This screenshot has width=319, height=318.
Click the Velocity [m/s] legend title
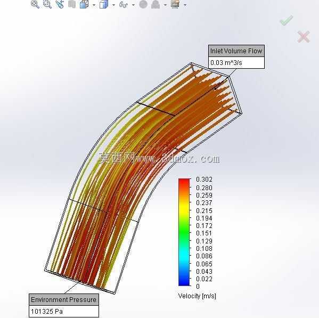[197, 296]
